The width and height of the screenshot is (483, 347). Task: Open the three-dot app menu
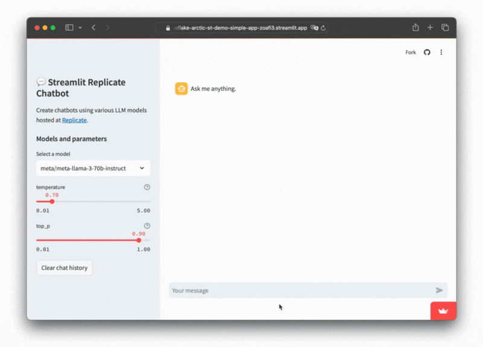pyautogui.click(x=441, y=53)
